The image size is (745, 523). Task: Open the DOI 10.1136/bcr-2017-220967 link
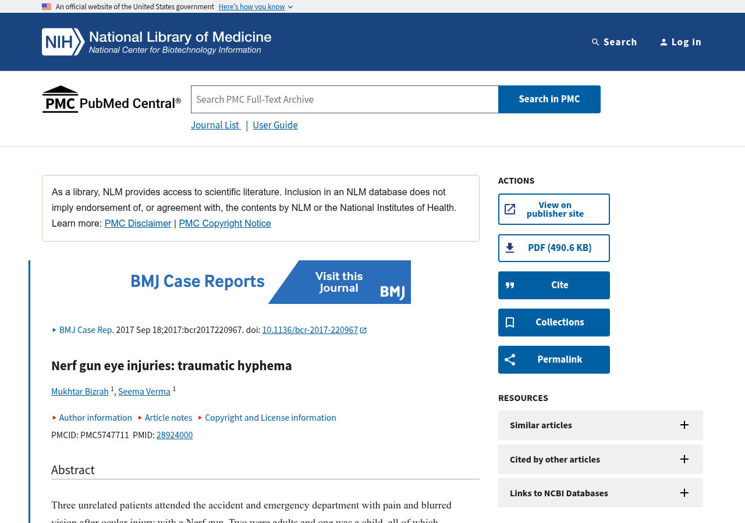pyautogui.click(x=310, y=329)
